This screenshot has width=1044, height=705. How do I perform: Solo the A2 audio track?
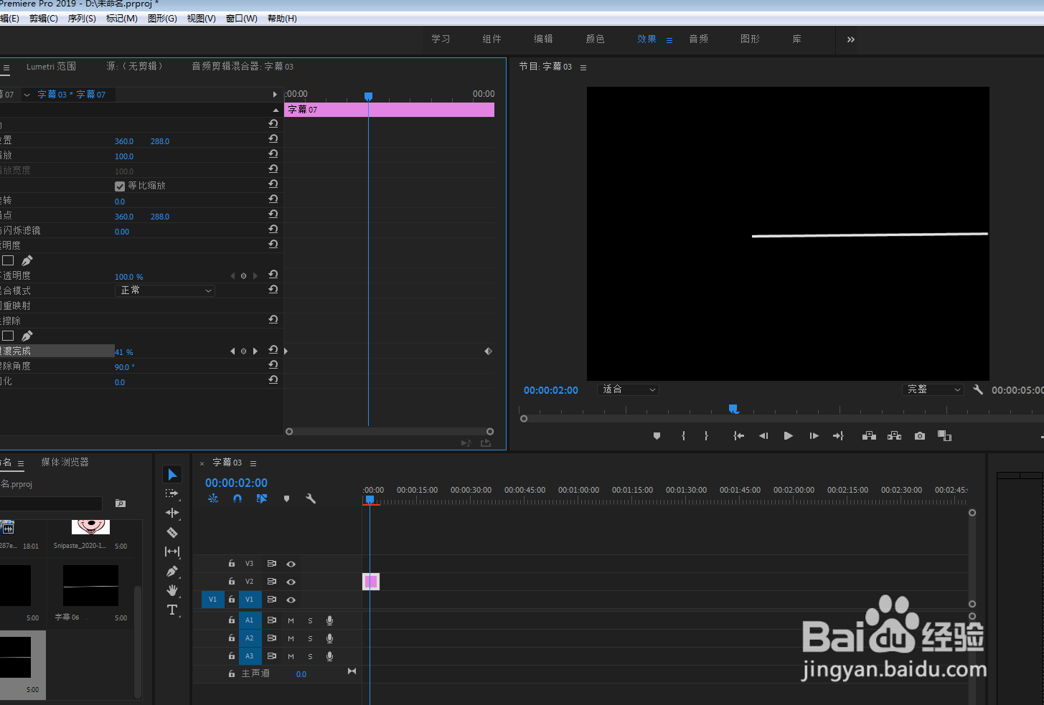coord(310,638)
